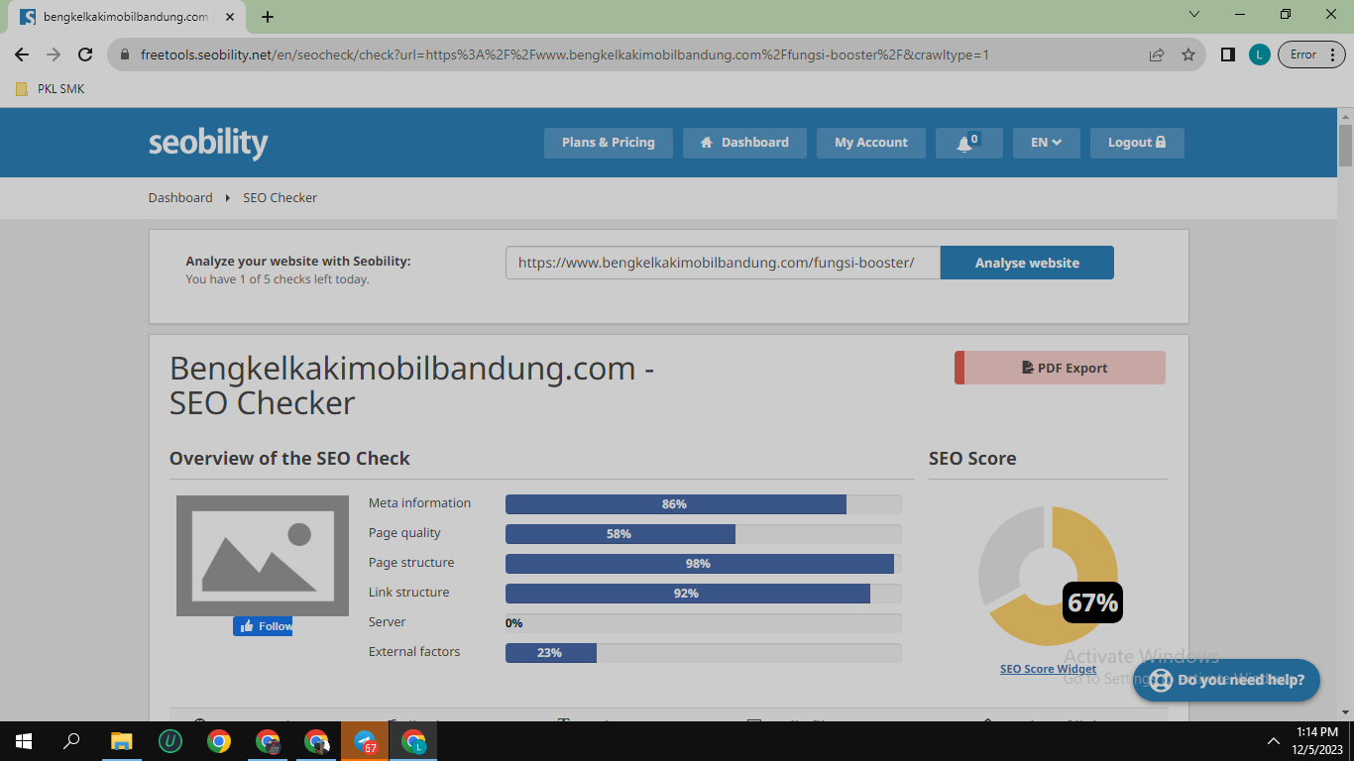The width and height of the screenshot is (1354, 761).
Task: Click the 67% SEO score donut chart
Action: [1049, 576]
